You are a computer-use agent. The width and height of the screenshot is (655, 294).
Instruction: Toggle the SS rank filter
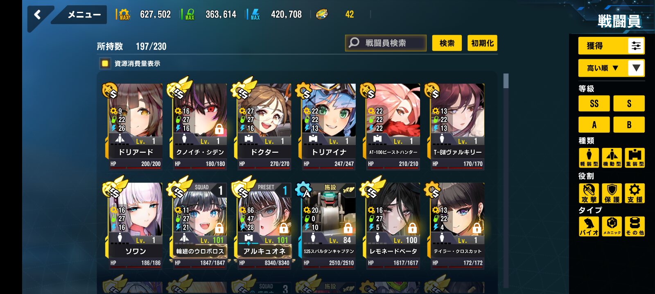(x=594, y=103)
